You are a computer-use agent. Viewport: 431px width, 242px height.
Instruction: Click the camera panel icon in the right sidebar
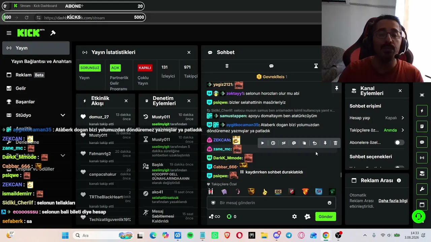(422, 173)
